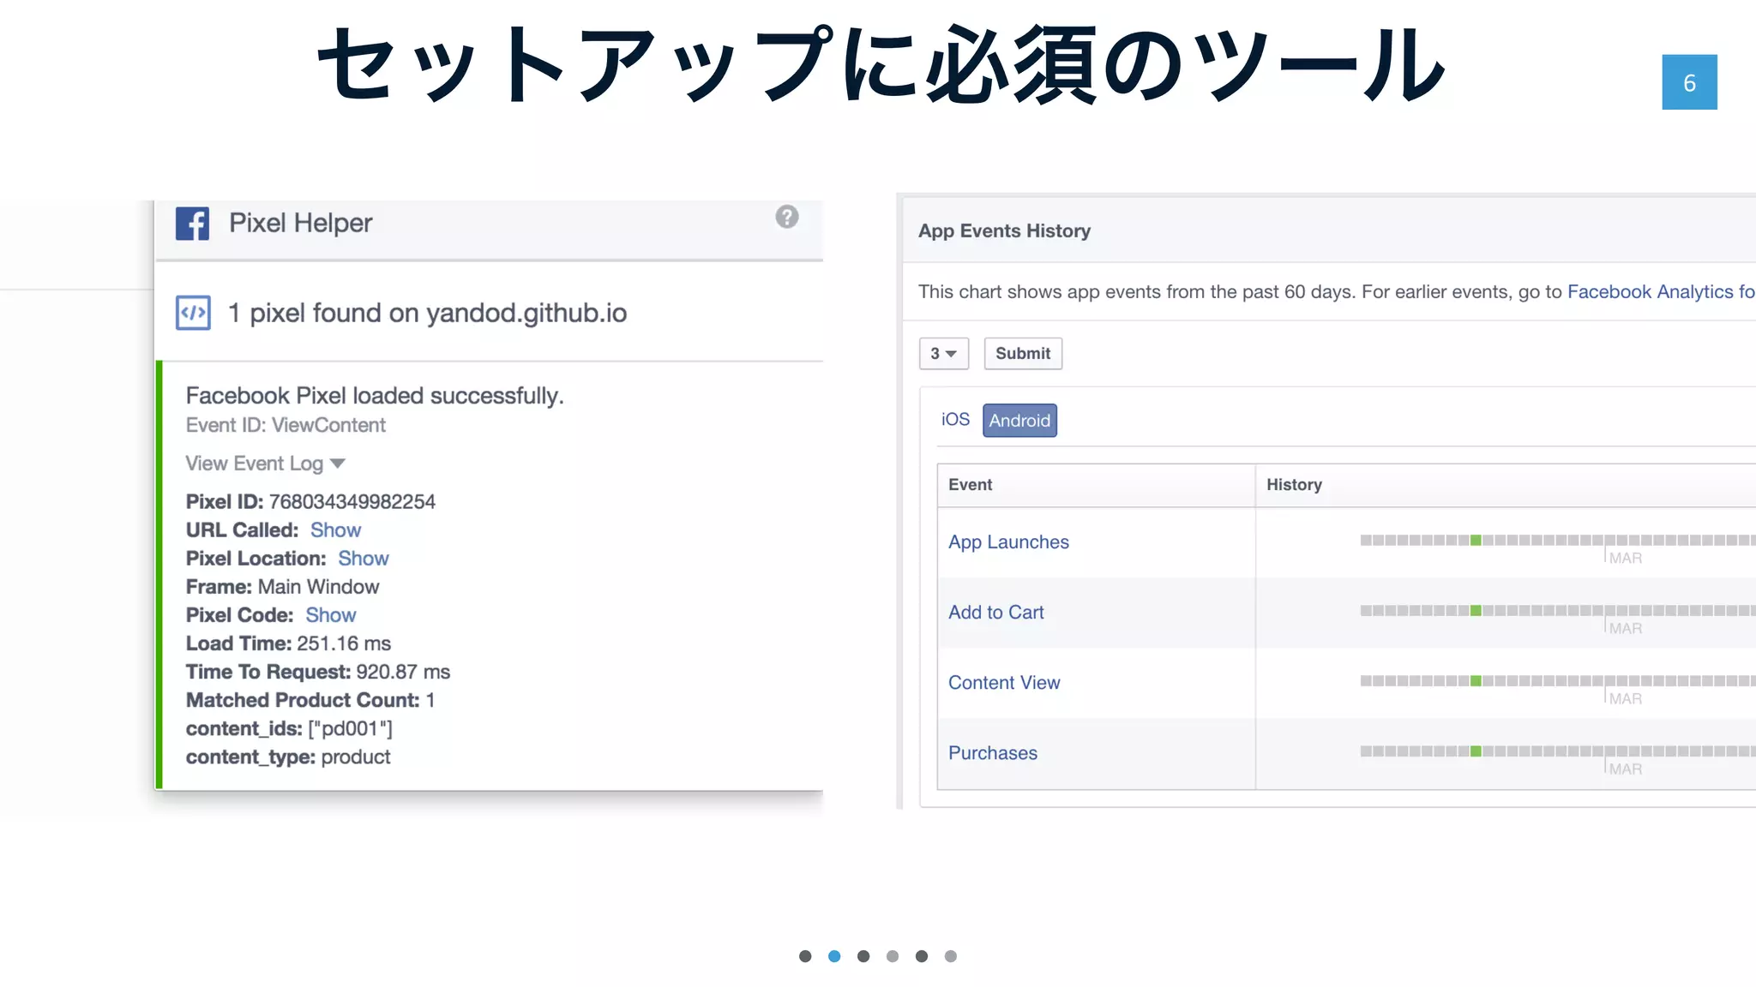Open the Pixel Helper help question mark
The height and width of the screenshot is (987, 1756).
786,217
